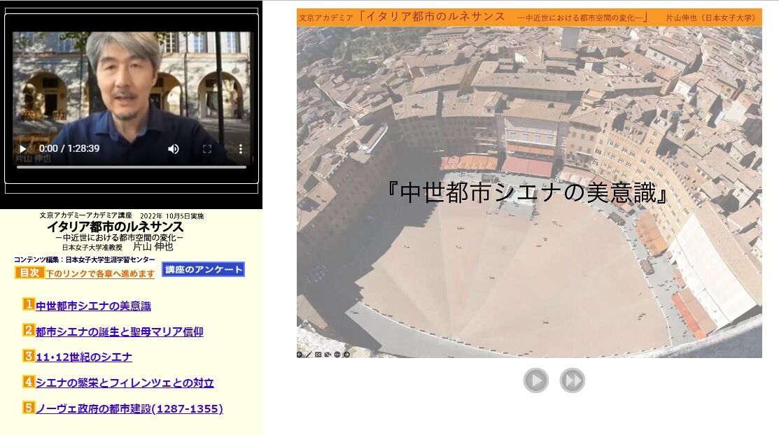This screenshot has height=435, width=779.
Task: Select the pen annotation tool on slide
Action: (309, 355)
